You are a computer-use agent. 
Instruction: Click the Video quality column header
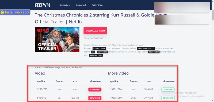(x=41, y=81)
